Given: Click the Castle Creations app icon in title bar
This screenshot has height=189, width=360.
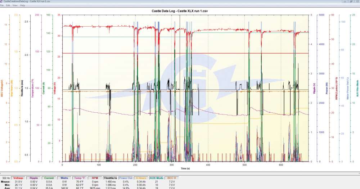Looking at the screenshot, I should pos(1,1).
